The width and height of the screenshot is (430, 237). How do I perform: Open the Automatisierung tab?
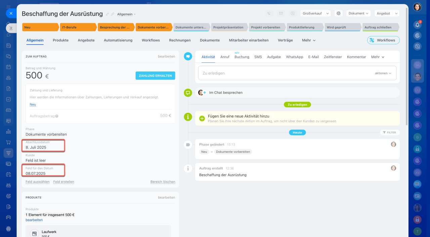tap(118, 40)
